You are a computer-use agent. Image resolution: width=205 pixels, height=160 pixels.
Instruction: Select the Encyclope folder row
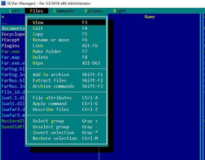coord(13,34)
